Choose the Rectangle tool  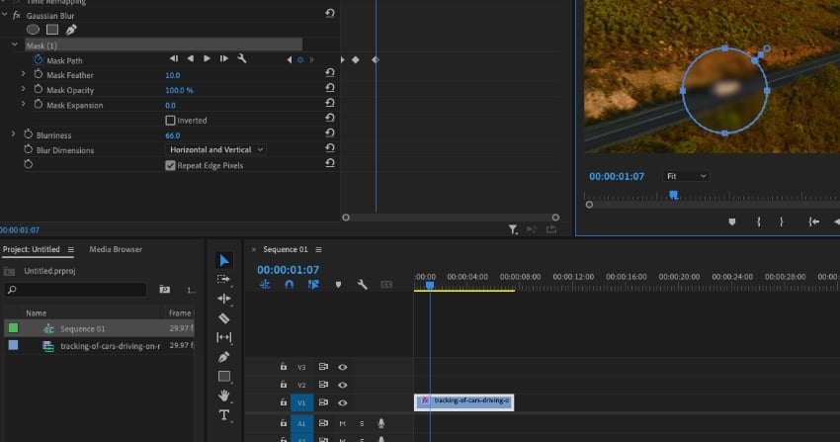(x=224, y=376)
